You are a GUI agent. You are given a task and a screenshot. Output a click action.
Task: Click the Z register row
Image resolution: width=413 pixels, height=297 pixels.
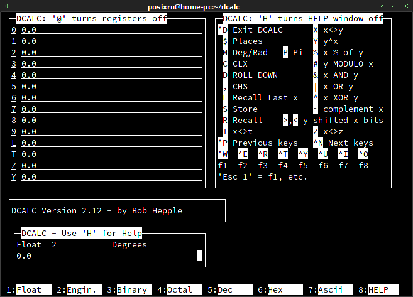click(x=107, y=166)
